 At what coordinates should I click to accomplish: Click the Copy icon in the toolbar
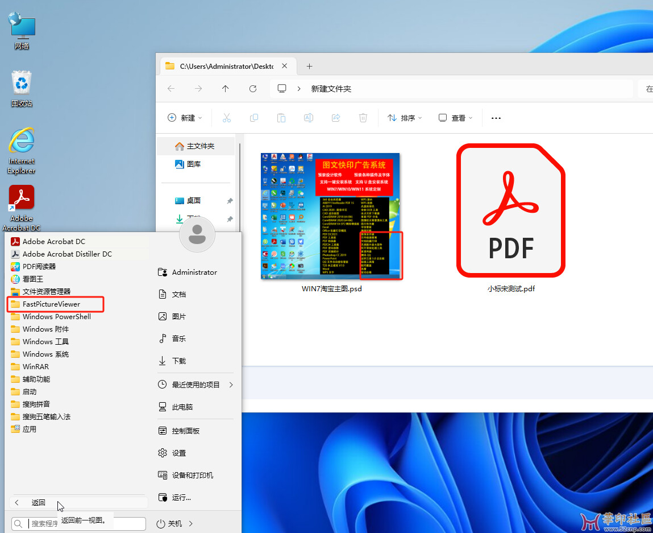[x=253, y=118]
